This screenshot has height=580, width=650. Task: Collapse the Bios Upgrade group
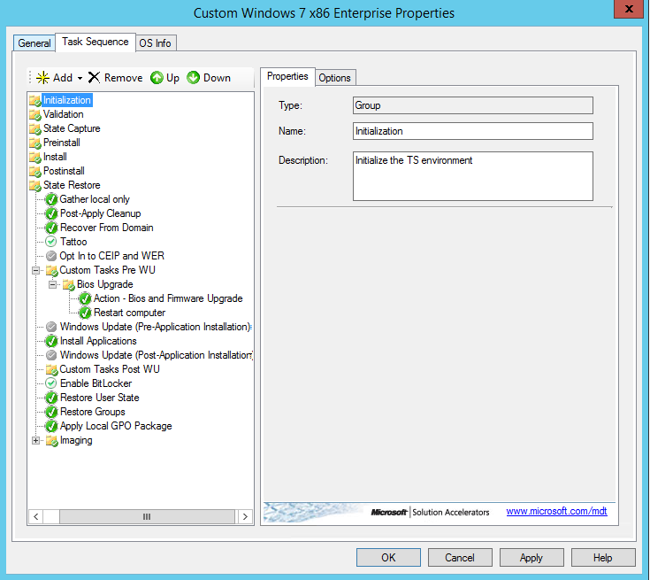coord(53,284)
